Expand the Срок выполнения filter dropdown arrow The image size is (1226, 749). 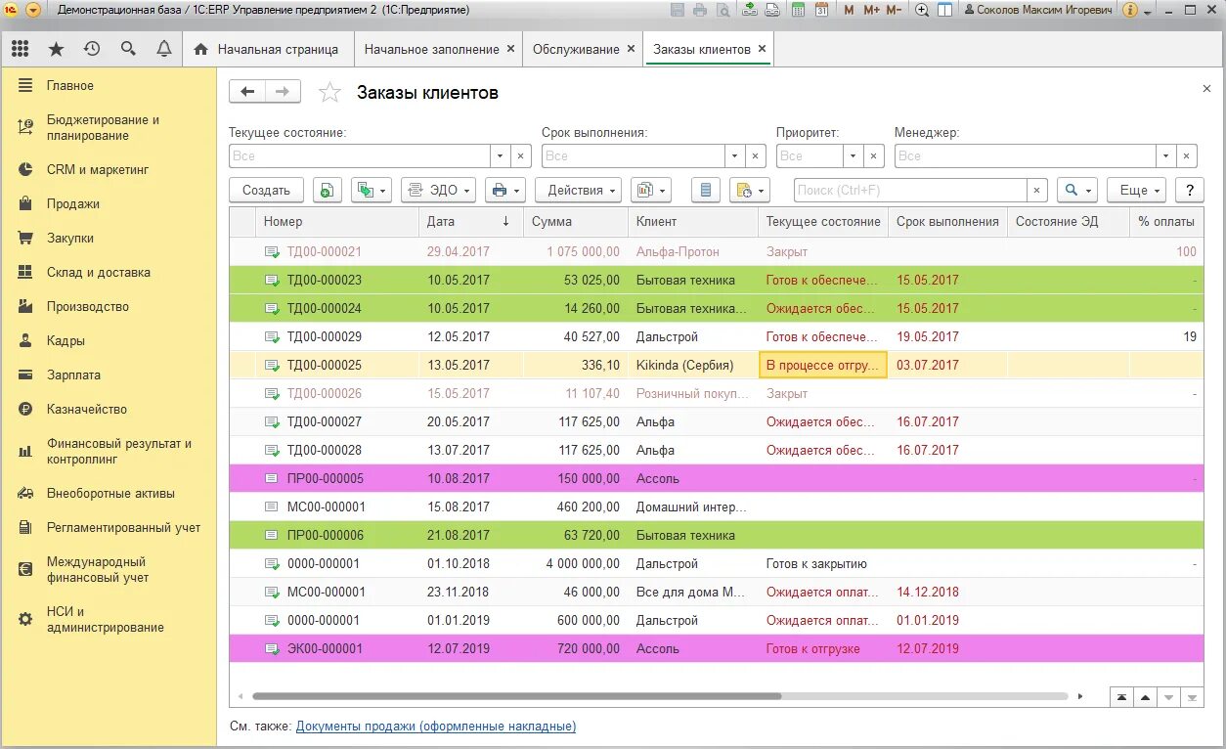[x=734, y=155]
